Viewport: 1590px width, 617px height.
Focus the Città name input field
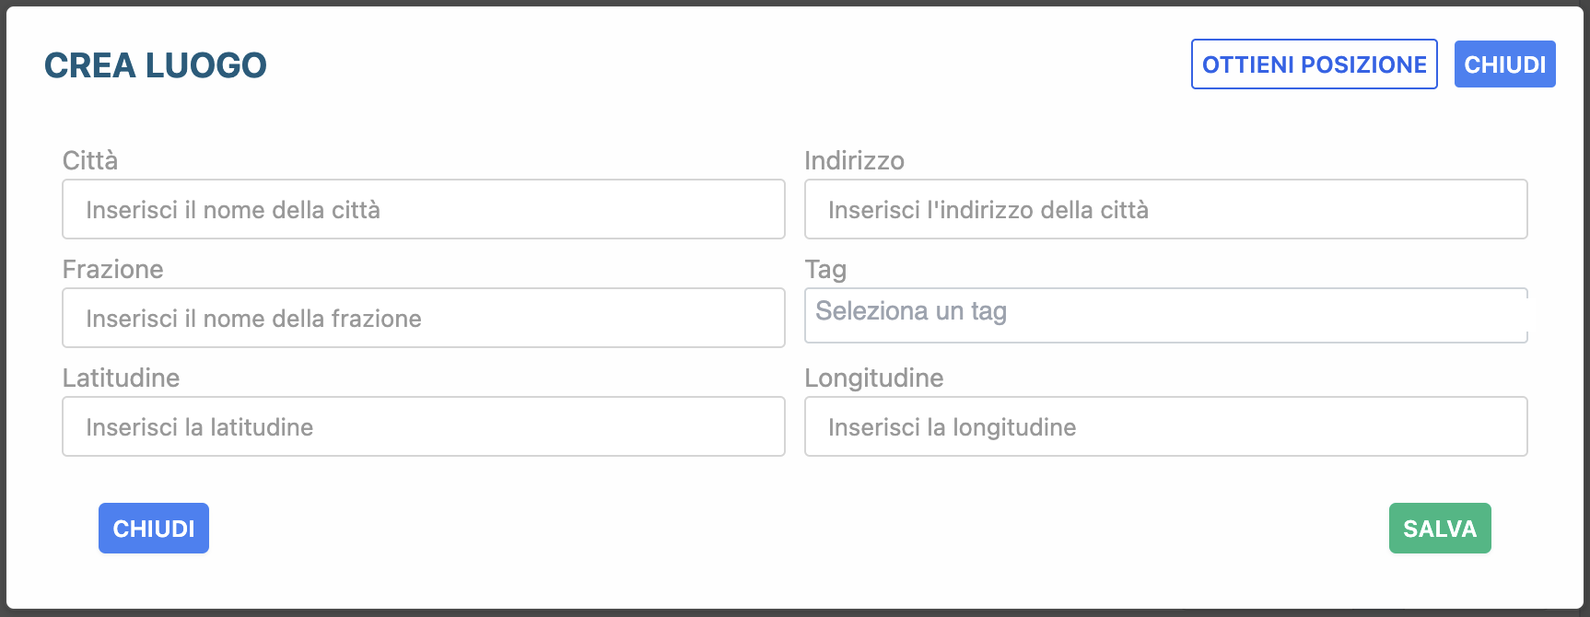[424, 210]
